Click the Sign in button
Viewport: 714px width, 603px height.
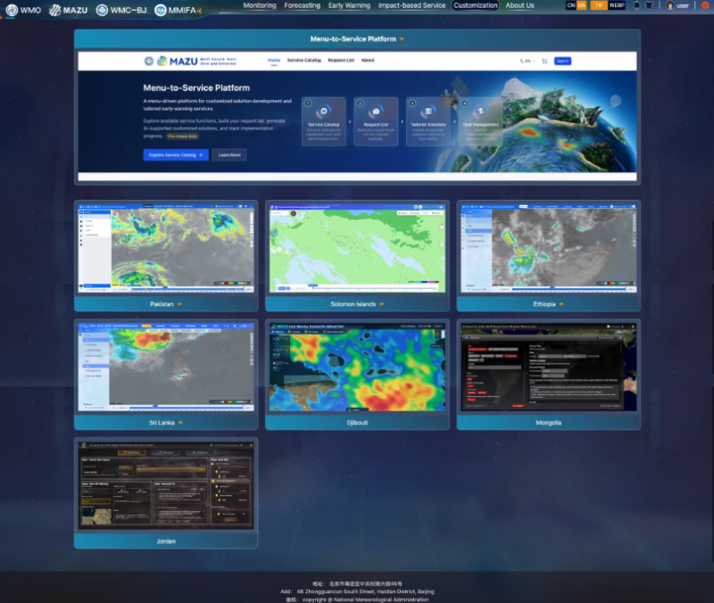pyautogui.click(x=563, y=61)
